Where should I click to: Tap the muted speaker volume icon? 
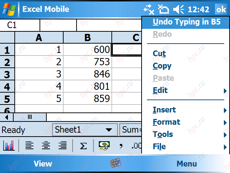click(179, 9)
